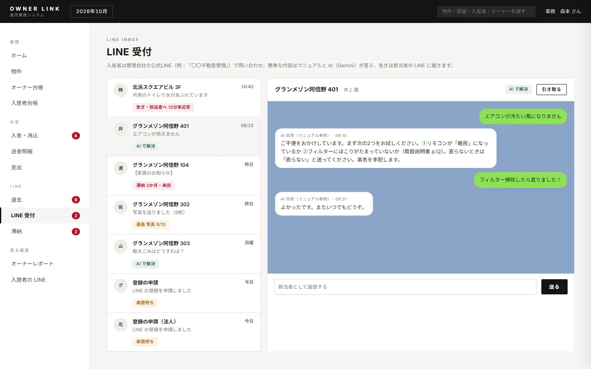Click the 共用のトイレで水があふれています preview
The width and height of the screenshot is (591, 369).
coord(170,95)
